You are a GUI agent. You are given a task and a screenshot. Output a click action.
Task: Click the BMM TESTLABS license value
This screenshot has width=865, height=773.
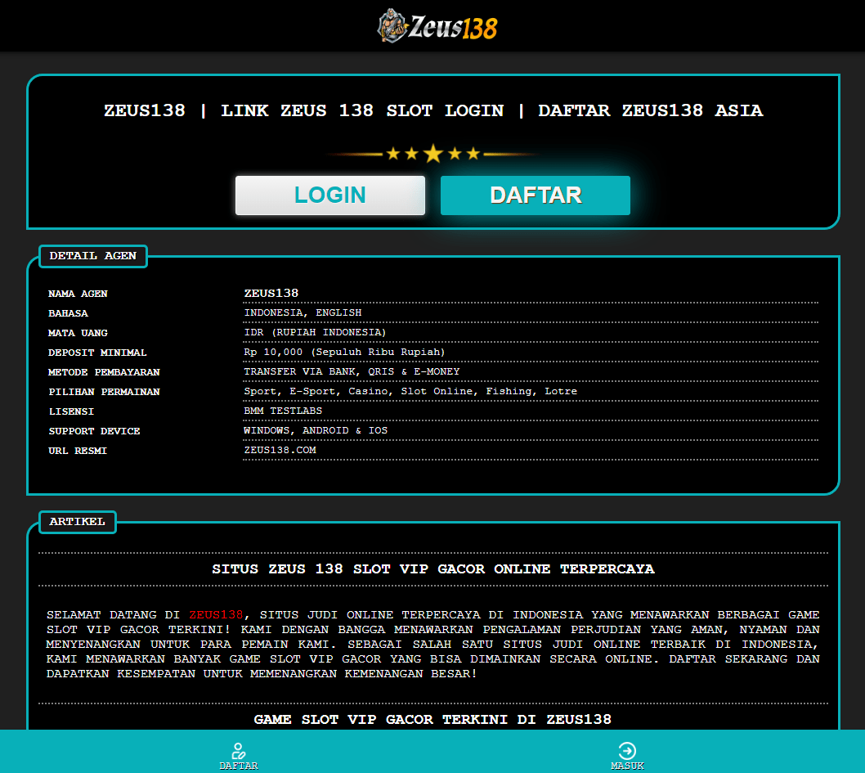click(283, 411)
